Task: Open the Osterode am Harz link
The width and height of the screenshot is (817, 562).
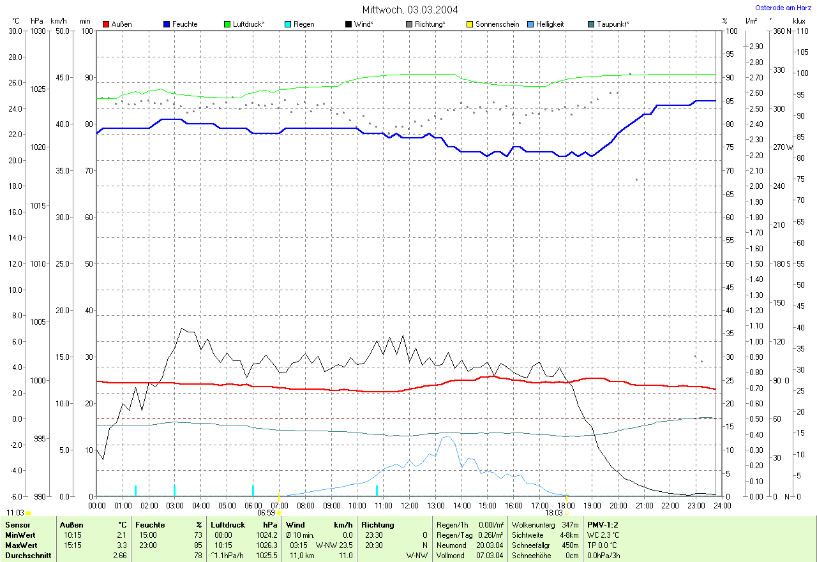Action: pos(784,8)
